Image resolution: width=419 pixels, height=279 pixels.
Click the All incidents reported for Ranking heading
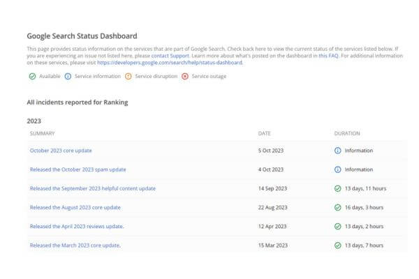click(78, 103)
